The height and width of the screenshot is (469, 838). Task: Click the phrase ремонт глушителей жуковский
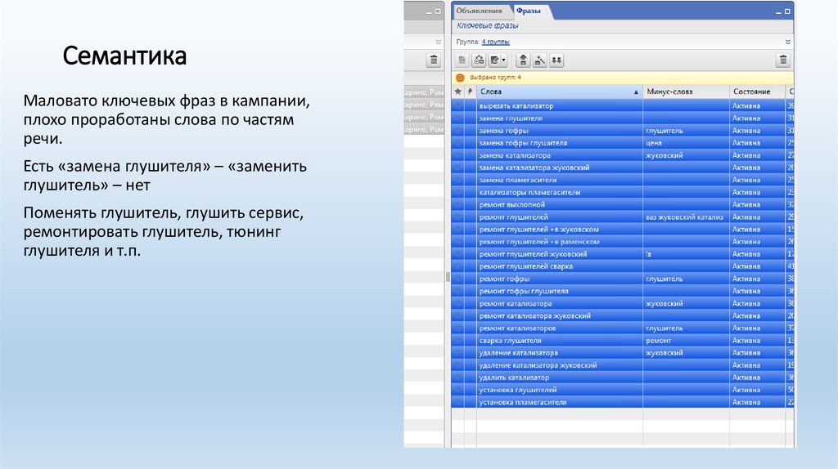coord(533,254)
